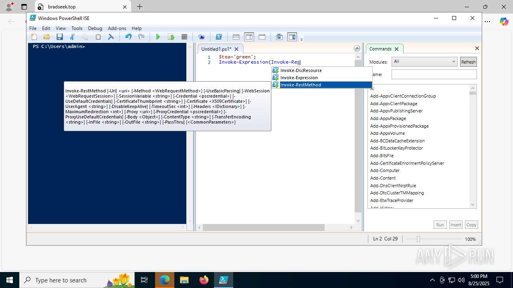
Task: Select Add-AppvClientPackage in commands list
Action: [394, 104]
